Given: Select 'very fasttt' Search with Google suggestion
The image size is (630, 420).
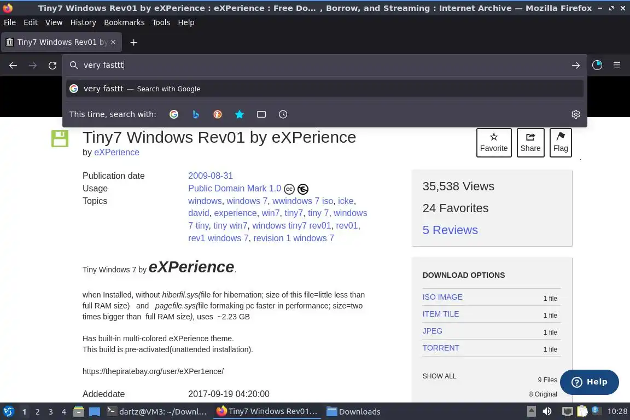Looking at the screenshot, I should 325,89.
